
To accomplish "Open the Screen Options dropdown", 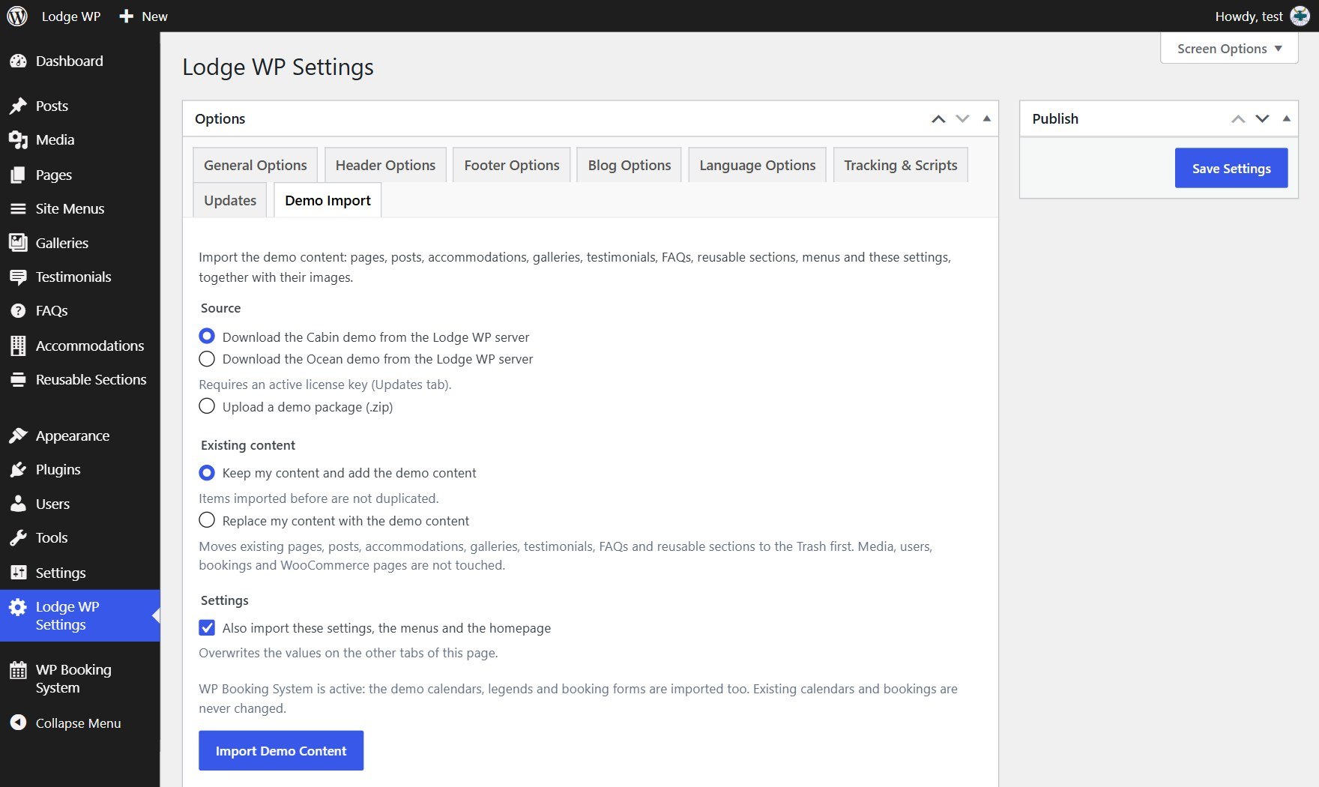I will coord(1229,49).
